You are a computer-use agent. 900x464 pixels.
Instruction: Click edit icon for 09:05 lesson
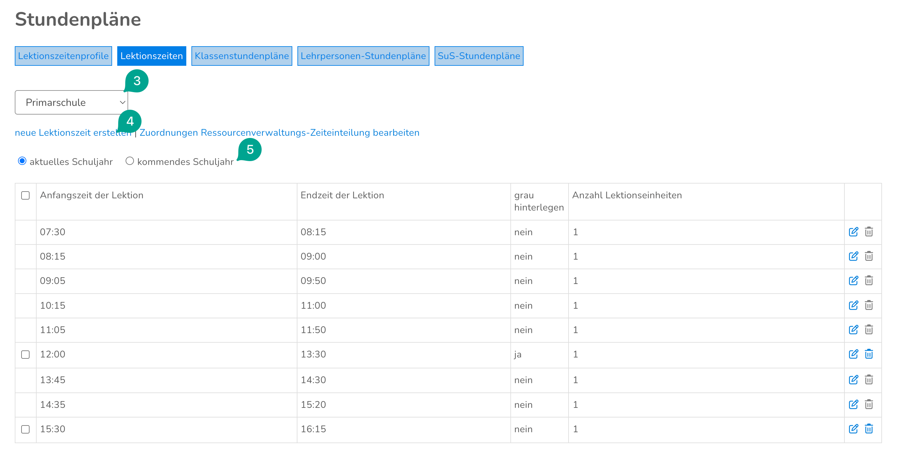[853, 281]
